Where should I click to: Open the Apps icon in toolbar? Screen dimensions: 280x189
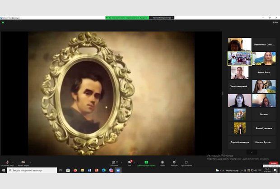186,162
